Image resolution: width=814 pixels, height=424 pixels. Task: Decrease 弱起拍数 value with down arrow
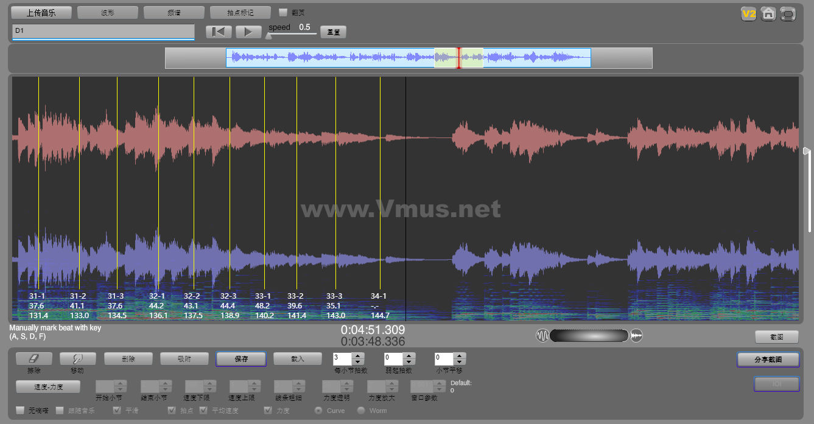[x=409, y=362]
